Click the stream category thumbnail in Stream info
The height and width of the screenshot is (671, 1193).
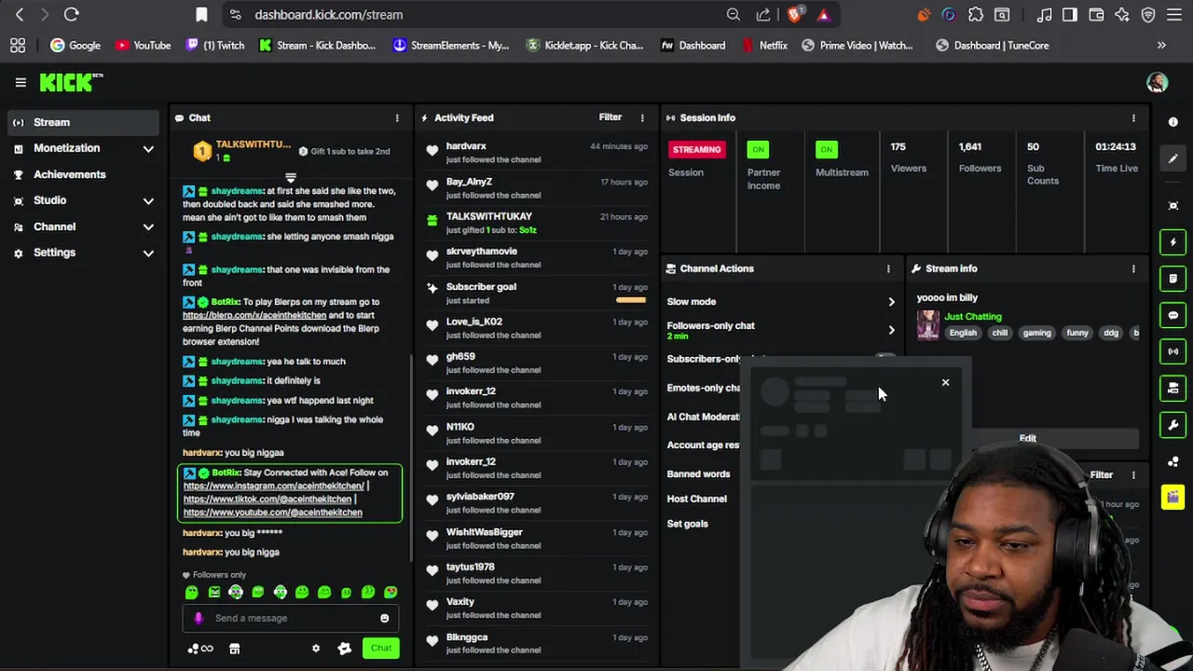click(928, 324)
